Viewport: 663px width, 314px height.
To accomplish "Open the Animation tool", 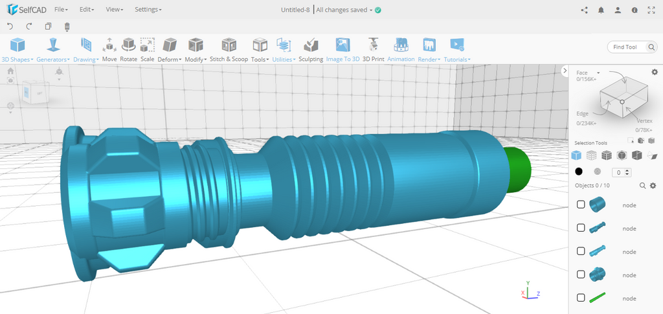I will [x=401, y=50].
